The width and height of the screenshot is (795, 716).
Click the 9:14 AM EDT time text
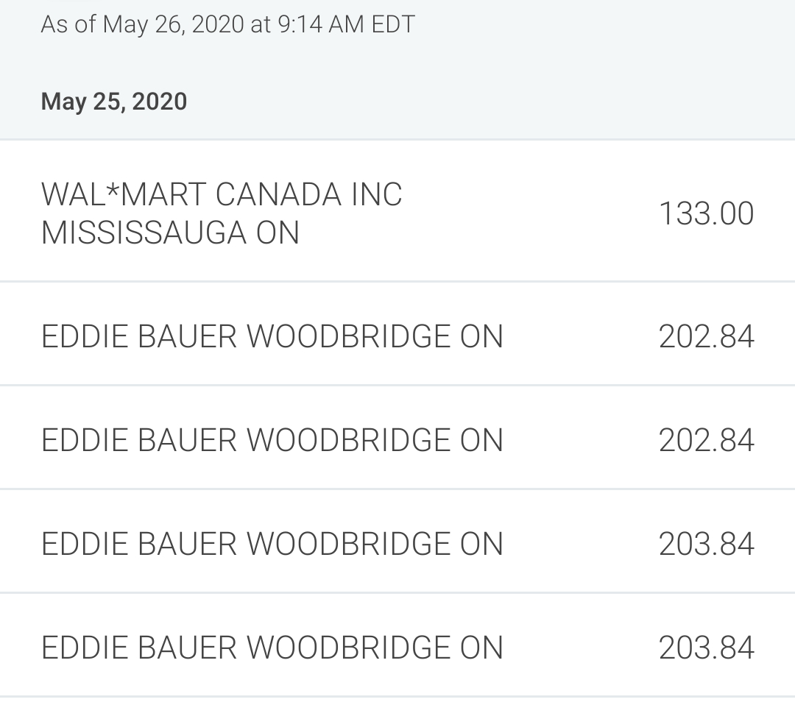pos(346,24)
